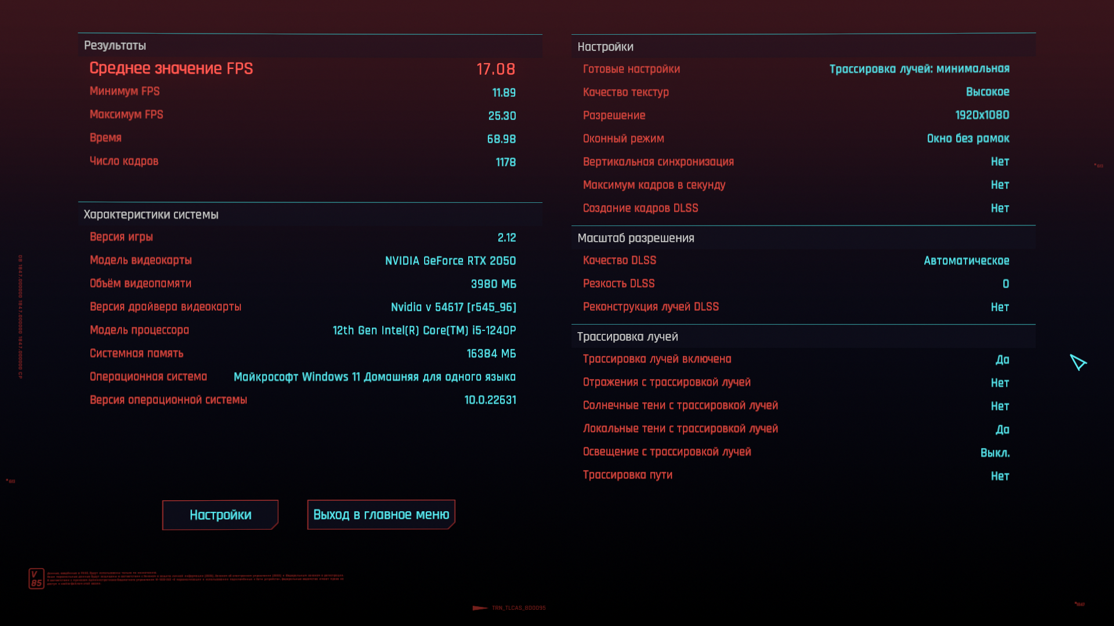
Task: Click Выход в главное меню button
Action: [x=381, y=515]
